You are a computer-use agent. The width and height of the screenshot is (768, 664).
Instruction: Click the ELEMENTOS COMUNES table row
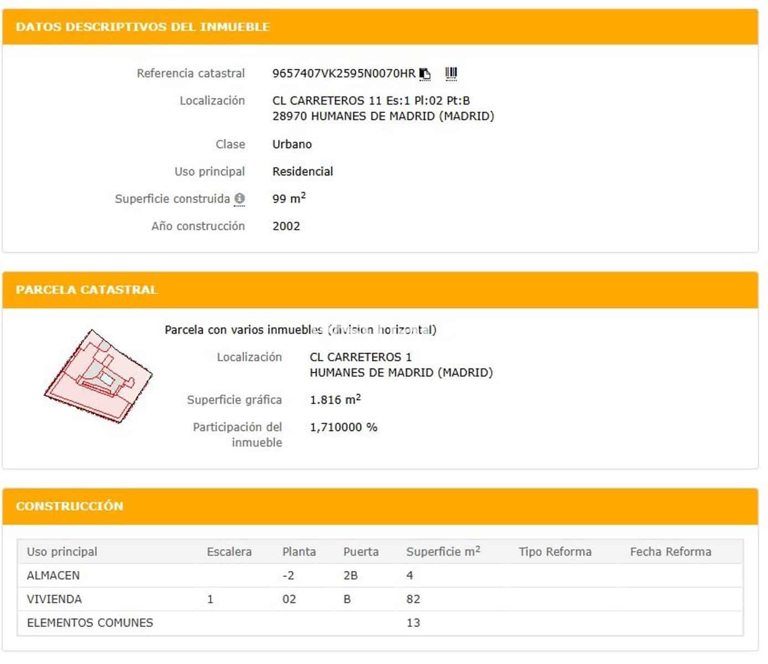point(90,622)
